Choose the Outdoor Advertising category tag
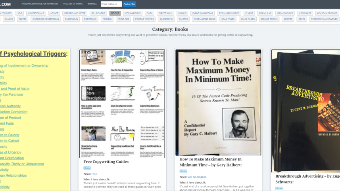This screenshot has height=191, width=340. (x=46, y=19)
